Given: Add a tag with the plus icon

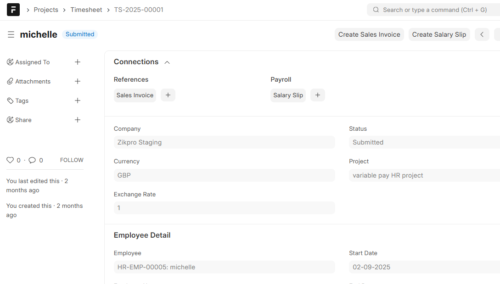Looking at the screenshot, I should [x=78, y=101].
